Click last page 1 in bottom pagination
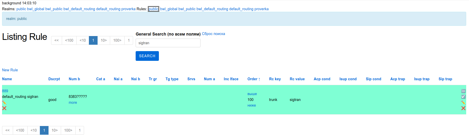The image size is (469, 137). click(x=80, y=130)
